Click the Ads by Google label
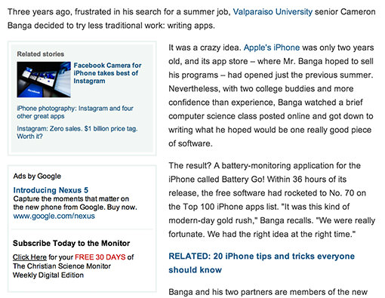This screenshot has width=385, height=298. click(x=37, y=176)
